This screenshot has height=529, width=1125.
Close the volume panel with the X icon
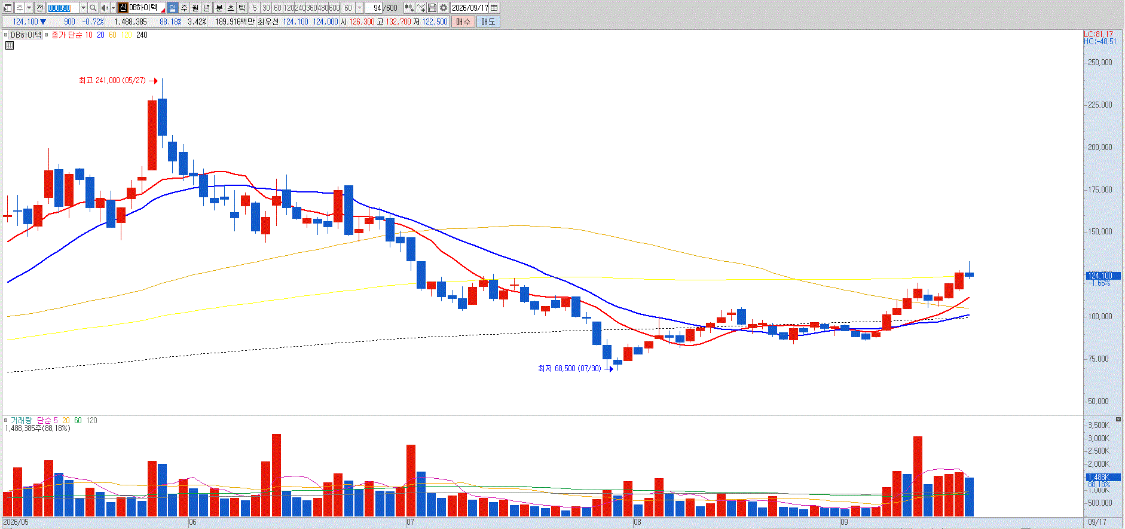[1118, 419]
